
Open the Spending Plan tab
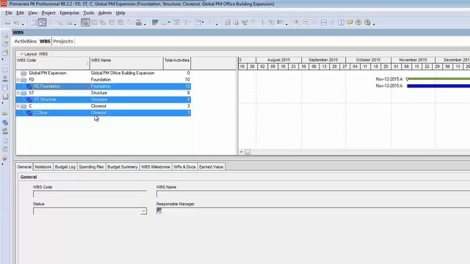91,167
